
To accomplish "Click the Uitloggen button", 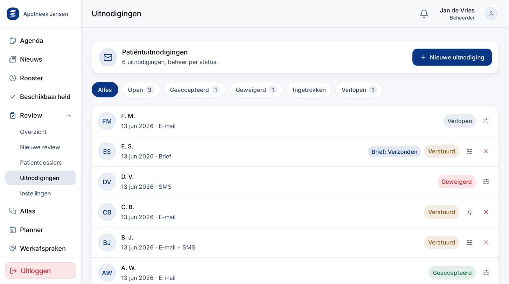I will tap(40, 271).
